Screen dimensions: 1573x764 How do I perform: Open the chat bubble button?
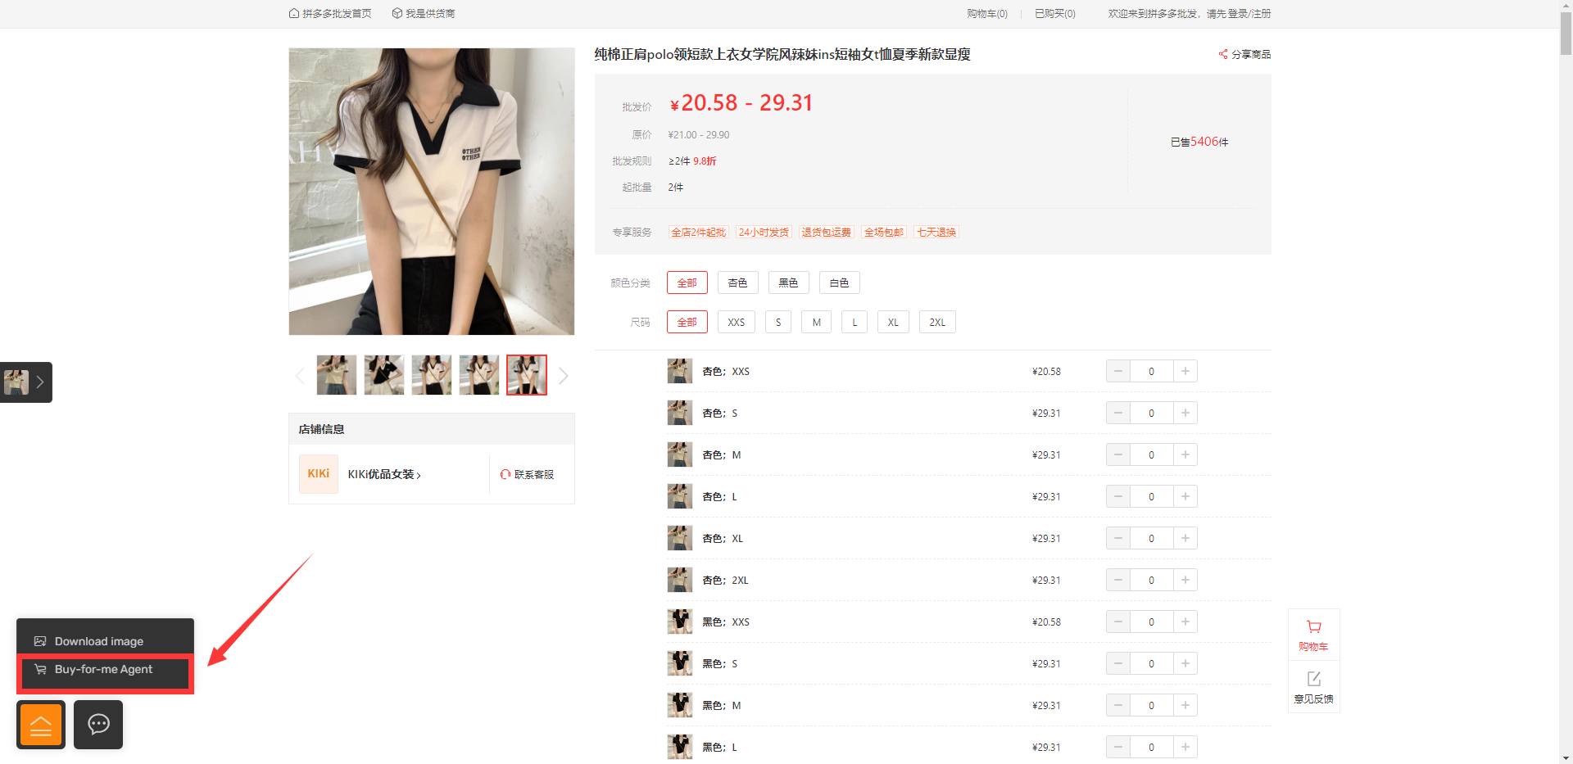coord(98,725)
